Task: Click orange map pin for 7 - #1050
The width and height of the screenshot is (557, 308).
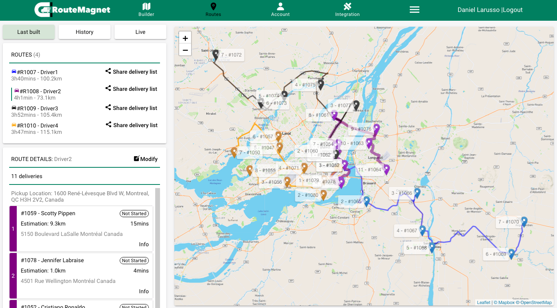Action: coord(234,153)
